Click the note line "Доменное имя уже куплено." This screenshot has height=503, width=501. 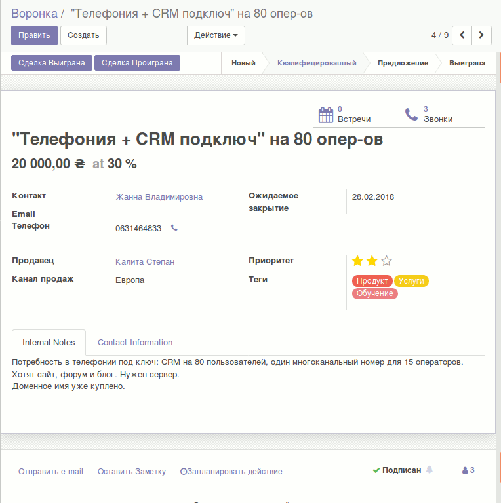pos(68,386)
